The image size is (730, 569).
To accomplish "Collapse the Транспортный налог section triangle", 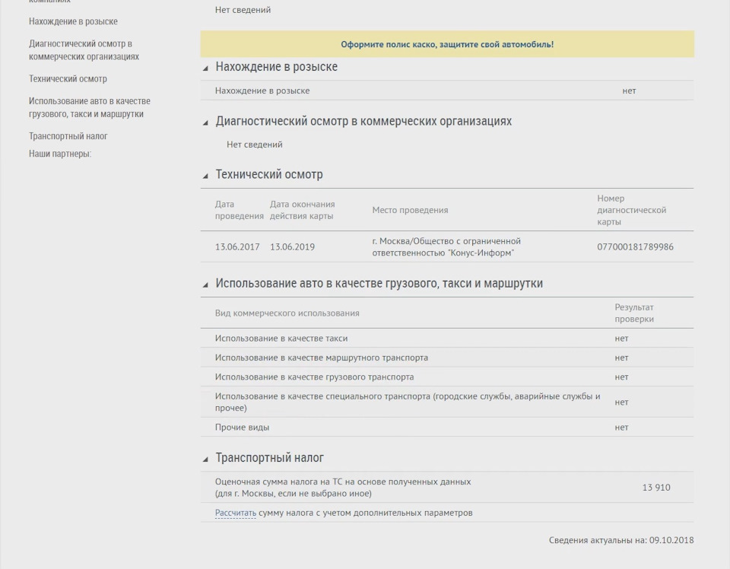I will (205, 459).
